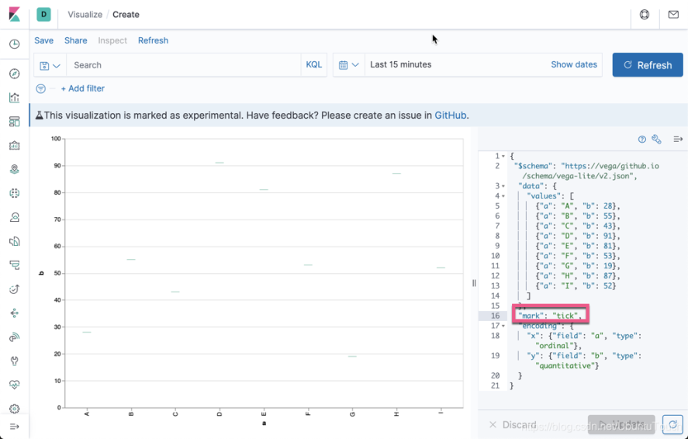Open the Vega editor wrench options

[x=656, y=140]
